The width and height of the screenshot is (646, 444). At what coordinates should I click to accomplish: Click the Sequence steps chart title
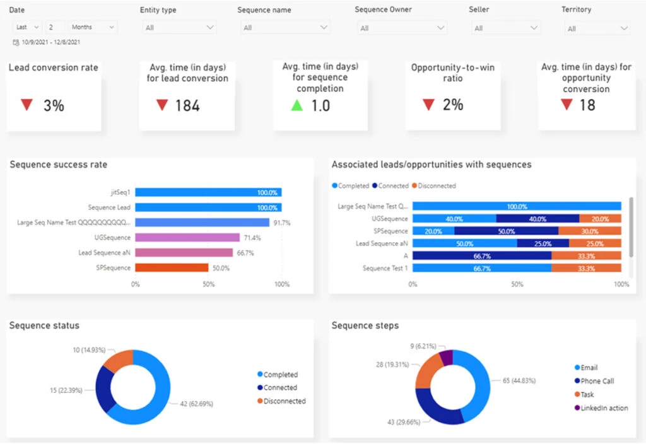(x=365, y=325)
